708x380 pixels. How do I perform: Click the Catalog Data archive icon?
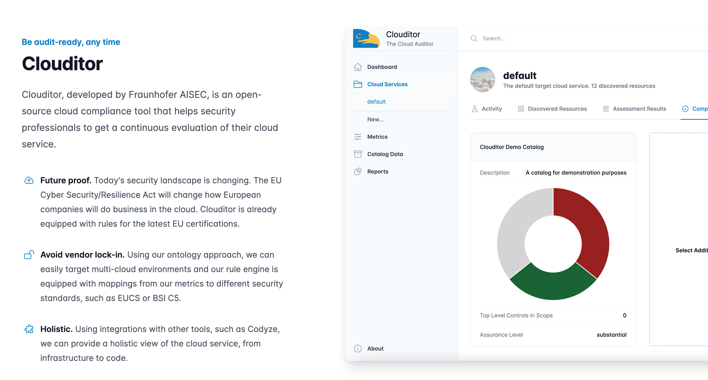(x=358, y=154)
